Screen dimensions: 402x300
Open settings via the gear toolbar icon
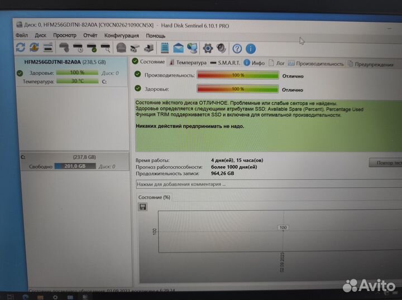pyautogui.click(x=208, y=49)
